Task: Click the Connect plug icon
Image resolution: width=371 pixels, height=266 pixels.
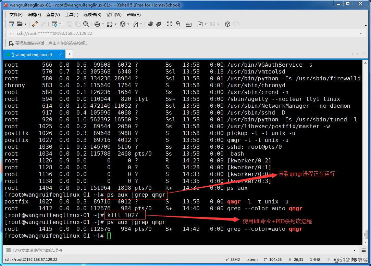Action: click(35, 24)
